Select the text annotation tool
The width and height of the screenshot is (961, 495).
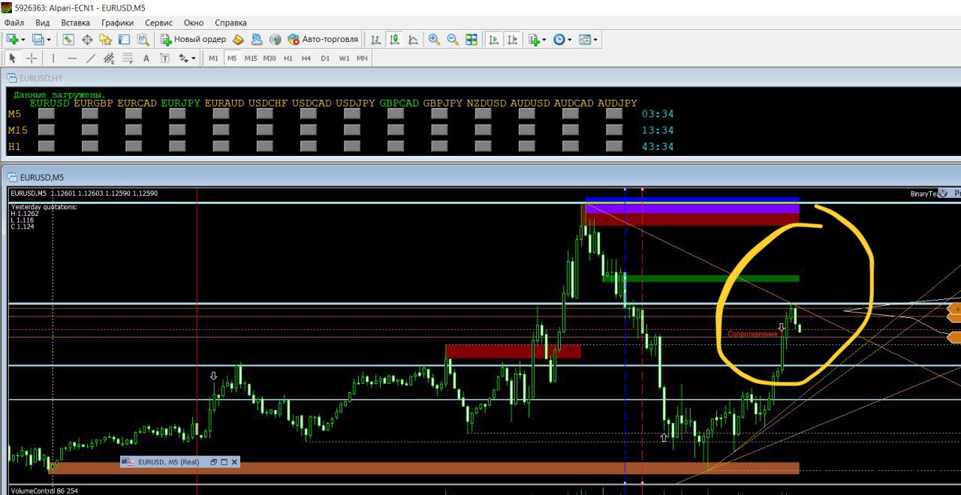tap(146, 58)
